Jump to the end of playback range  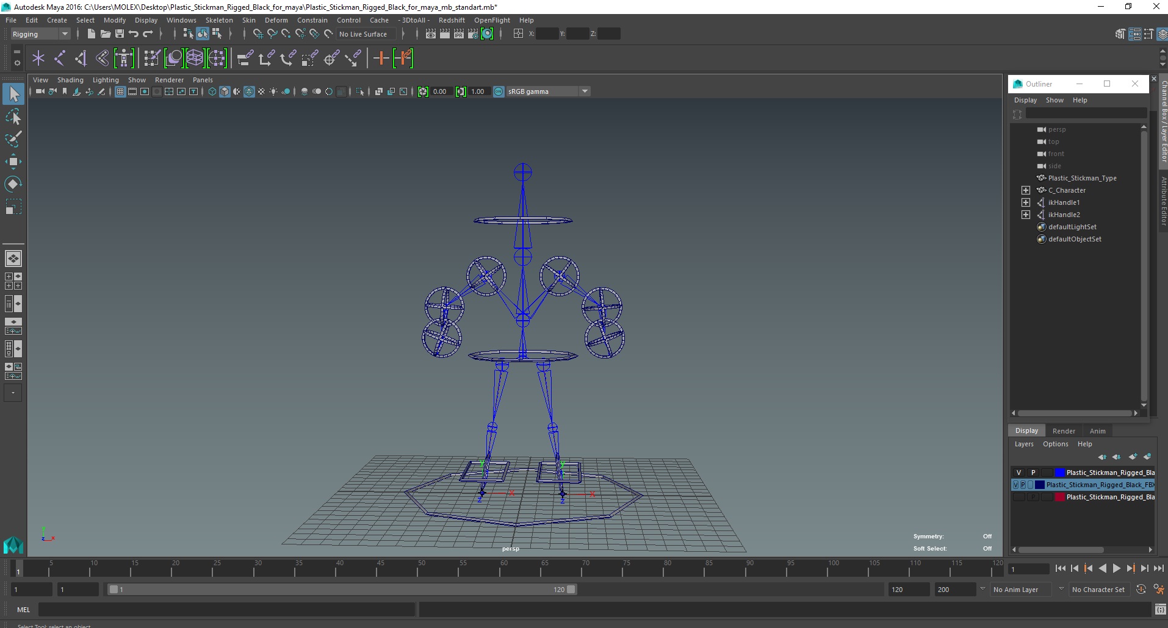tap(1158, 568)
